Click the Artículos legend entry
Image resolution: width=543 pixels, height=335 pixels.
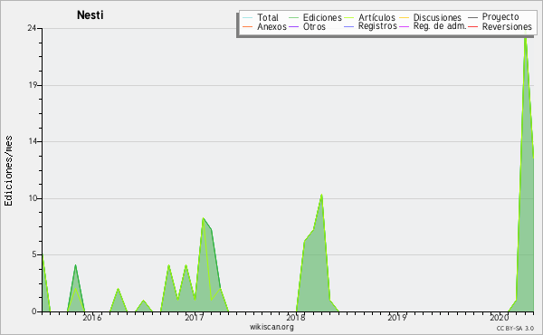[x=369, y=17]
